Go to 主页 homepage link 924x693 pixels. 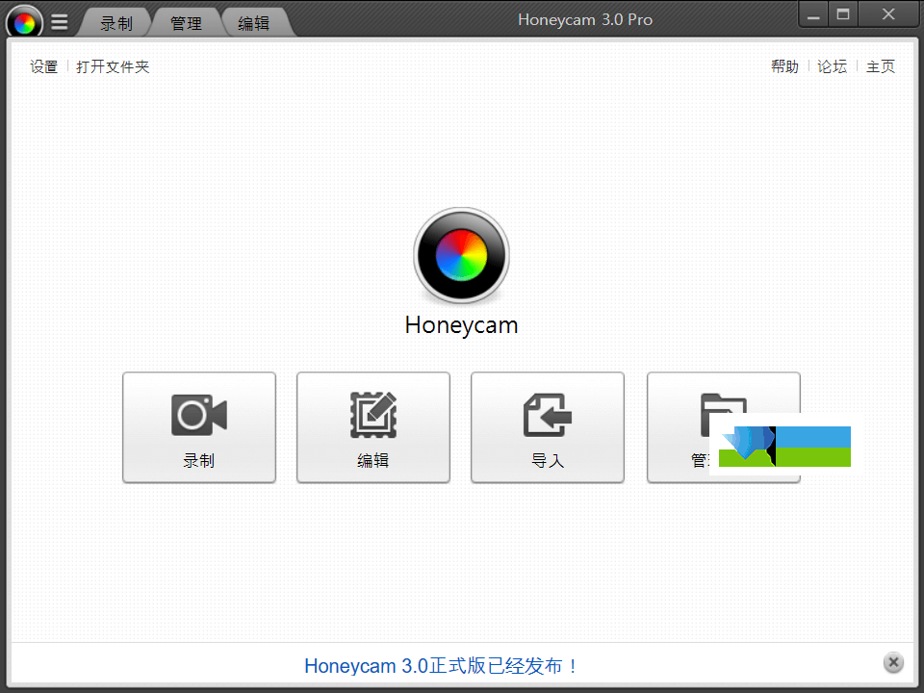(x=881, y=66)
